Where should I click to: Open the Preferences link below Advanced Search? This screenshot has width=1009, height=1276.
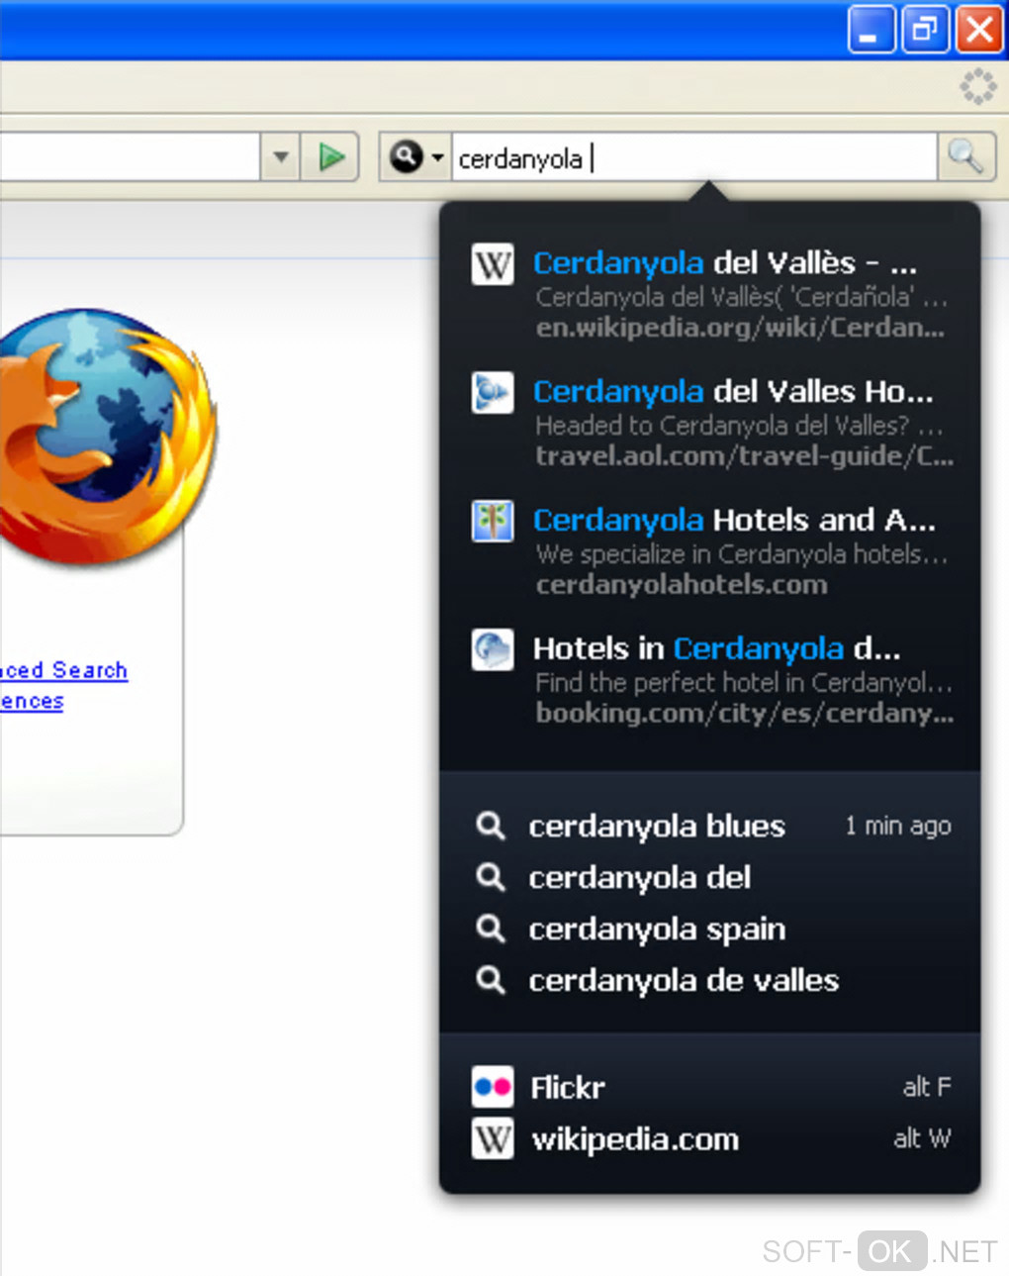32,701
